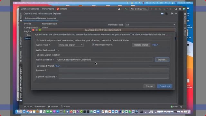Click the Database Consoles breadcrumb
This screenshot has width=206, height=116.
30,9
